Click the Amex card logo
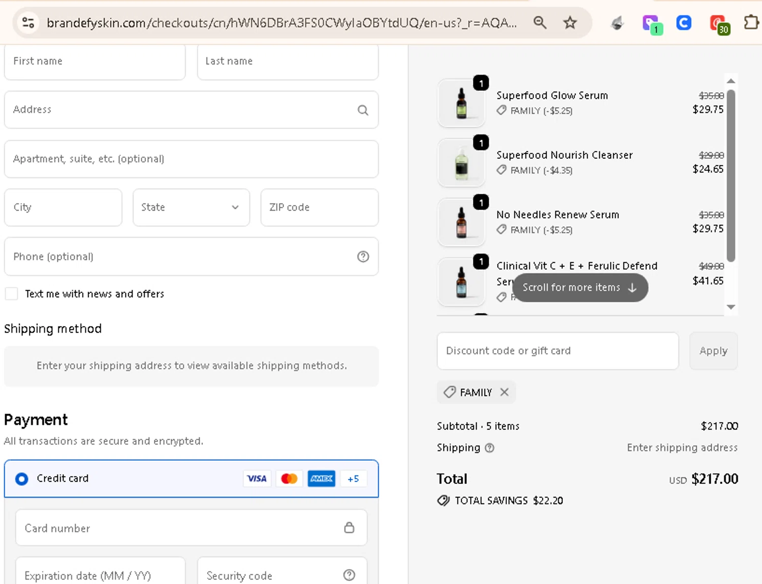The height and width of the screenshot is (584, 762). click(322, 478)
